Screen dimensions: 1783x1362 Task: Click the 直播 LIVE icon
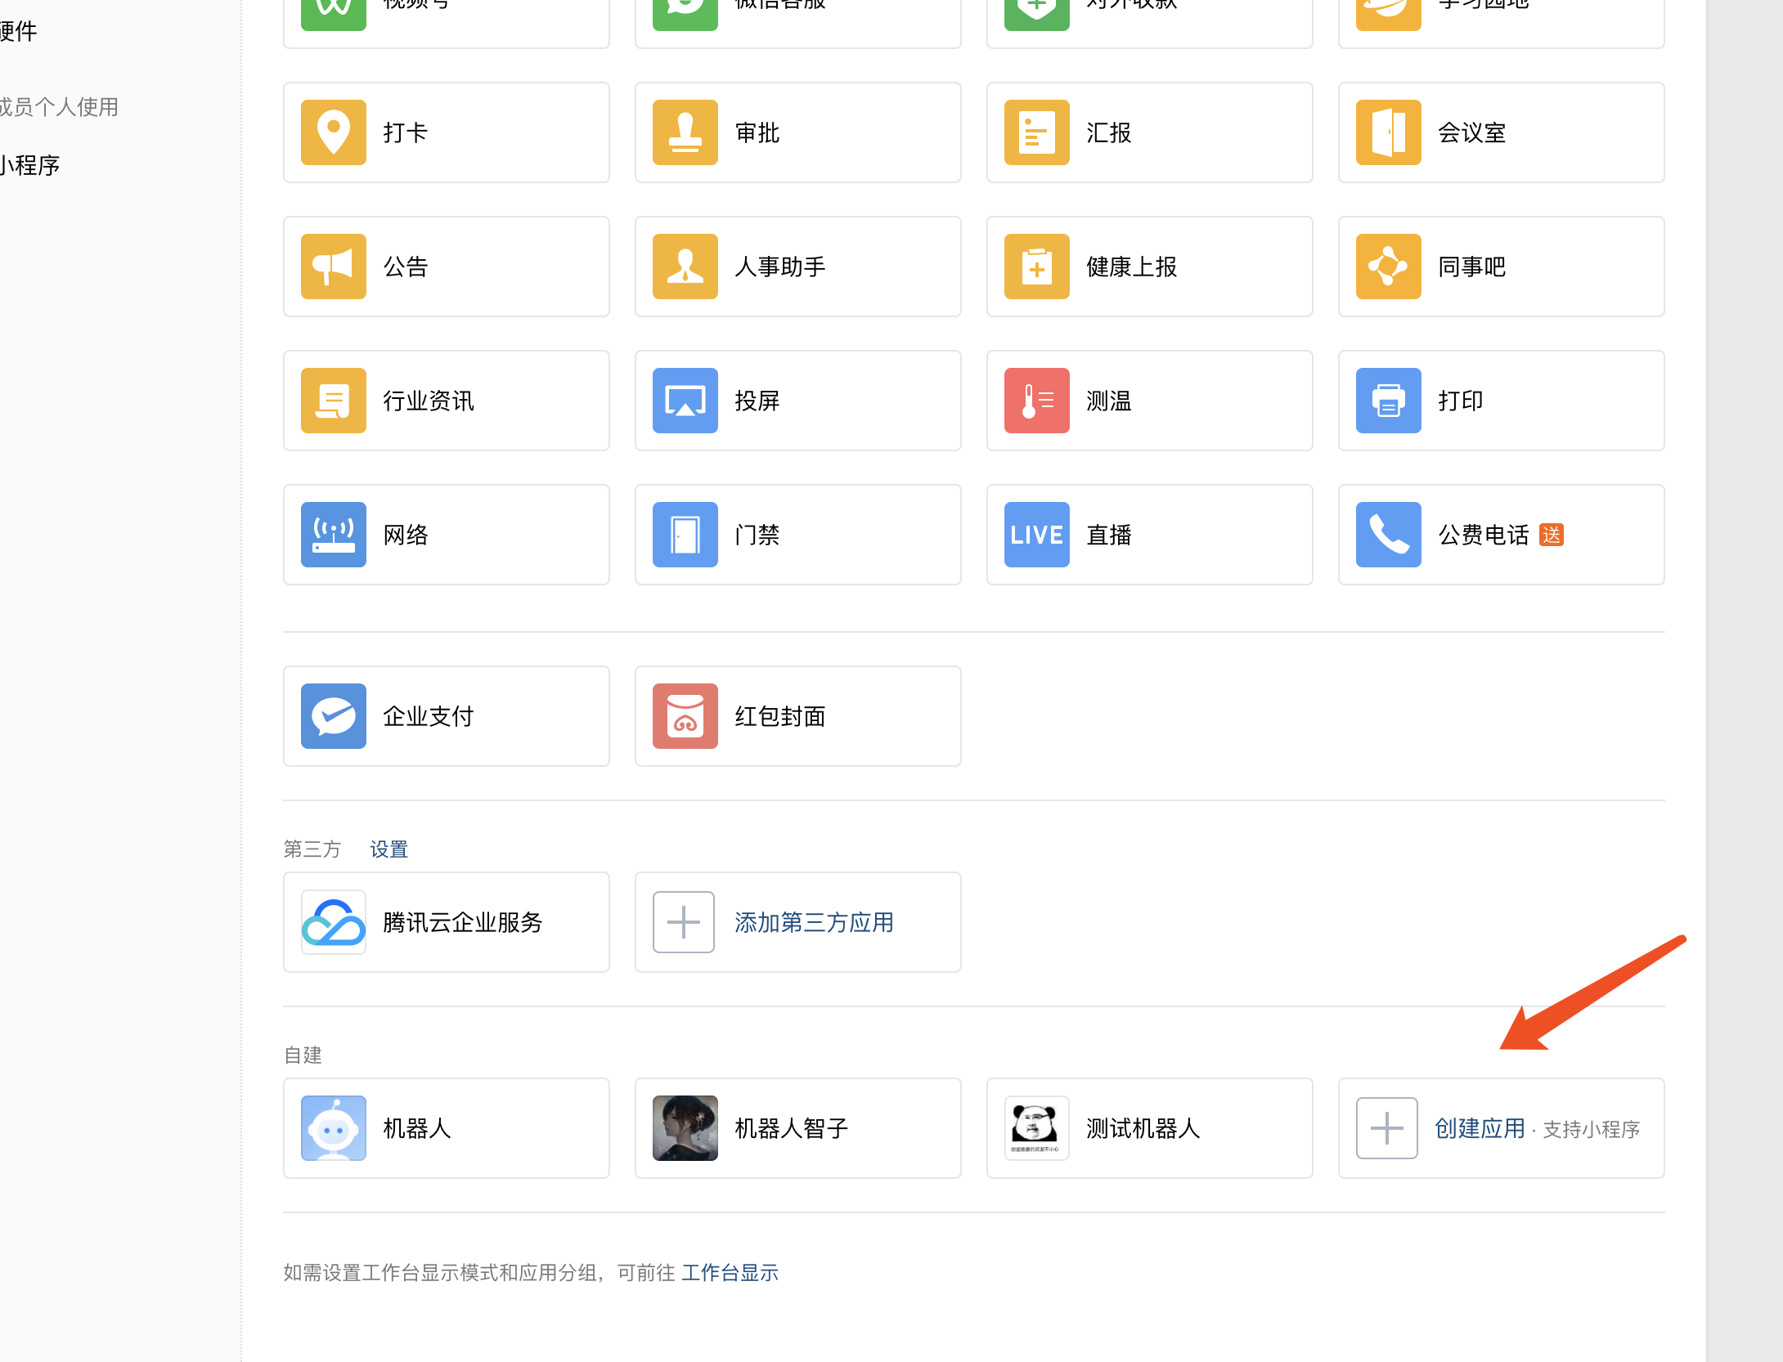click(1036, 535)
